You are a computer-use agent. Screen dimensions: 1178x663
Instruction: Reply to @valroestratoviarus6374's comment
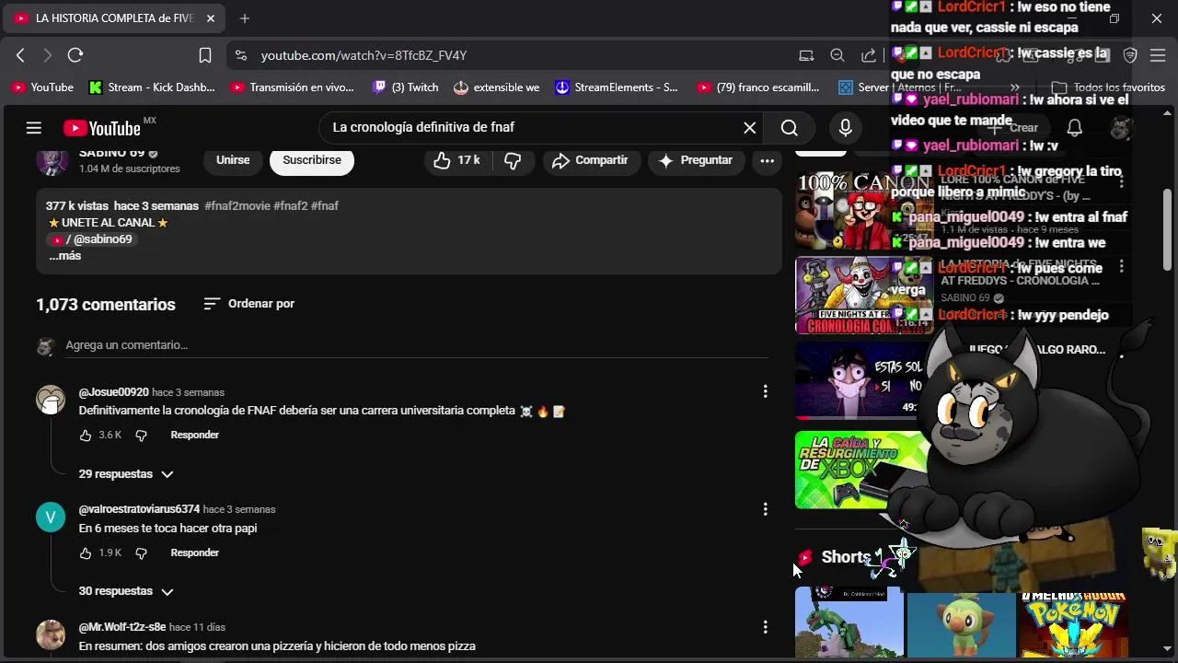[194, 552]
